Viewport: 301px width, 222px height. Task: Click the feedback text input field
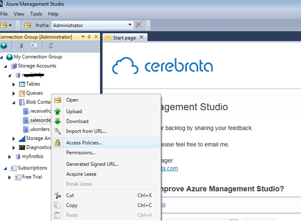(231, 205)
